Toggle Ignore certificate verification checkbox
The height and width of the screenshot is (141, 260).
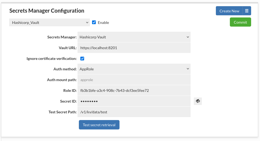point(82,59)
